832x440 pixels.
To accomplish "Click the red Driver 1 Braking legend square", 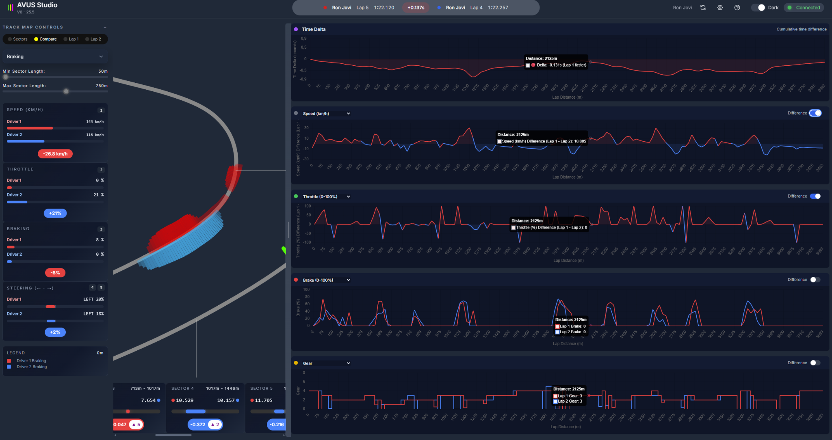I will click(9, 361).
